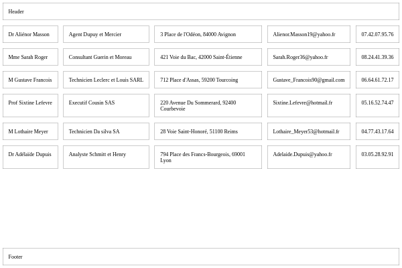Select Consultant Guerin et Moreau cell
Image resolution: width=402 pixels, height=268 pixels.
[106, 57]
